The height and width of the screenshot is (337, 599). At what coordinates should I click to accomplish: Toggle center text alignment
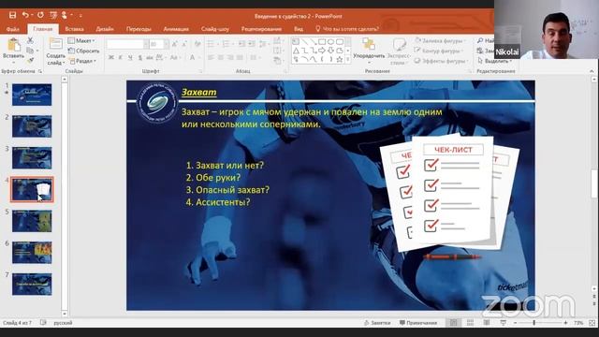[221, 58]
